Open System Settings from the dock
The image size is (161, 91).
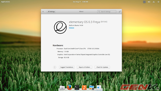[x=99, y=88]
